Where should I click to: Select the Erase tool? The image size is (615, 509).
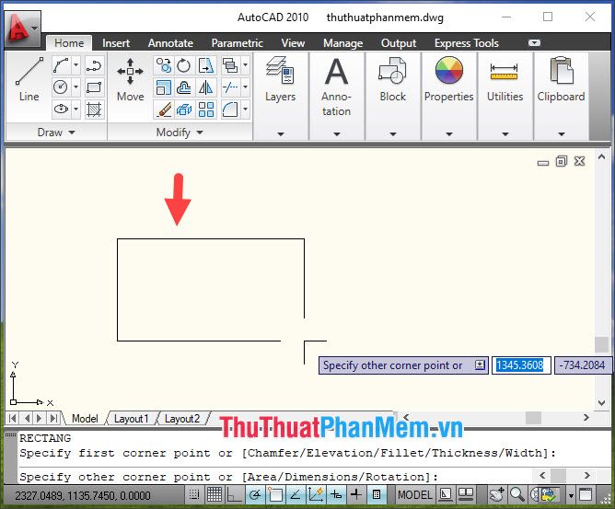pyautogui.click(x=164, y=110)
